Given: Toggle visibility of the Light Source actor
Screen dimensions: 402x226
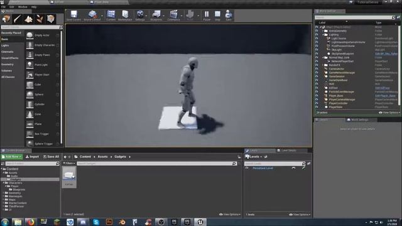Looking at the screenshot, I should pos(317,38).
